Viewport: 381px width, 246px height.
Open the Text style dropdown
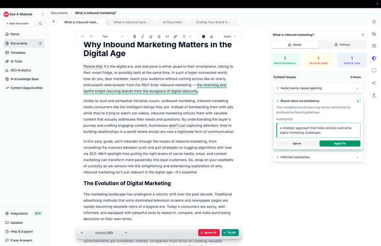[112, 36]
